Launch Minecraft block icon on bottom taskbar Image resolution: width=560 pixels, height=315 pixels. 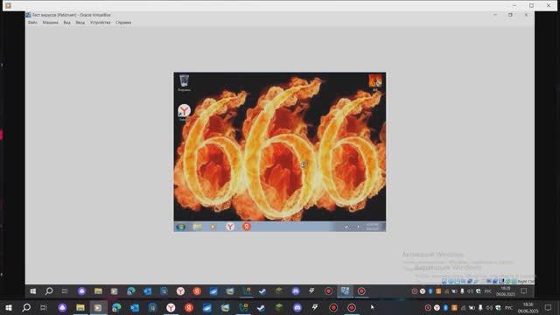(279, 307)
